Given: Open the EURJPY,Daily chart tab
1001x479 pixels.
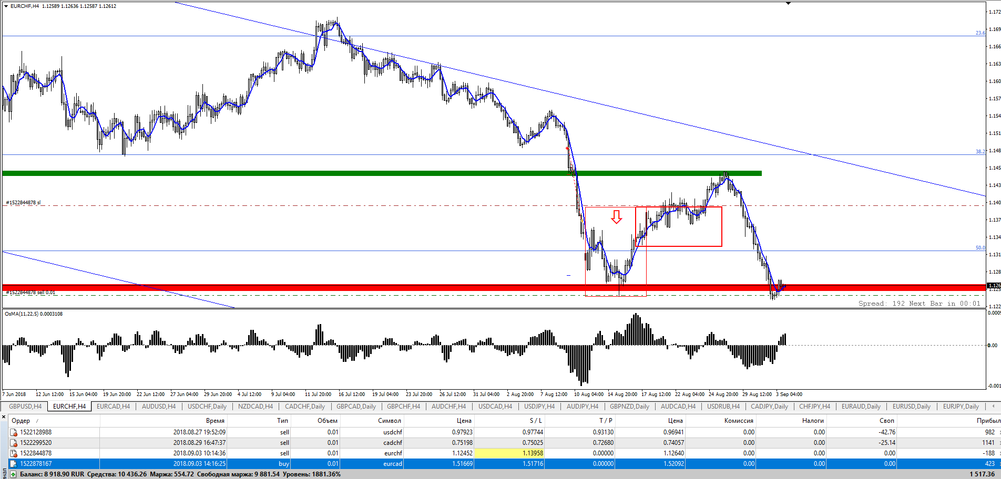Looking at the screenshot, I should click(x=961, y=407).
